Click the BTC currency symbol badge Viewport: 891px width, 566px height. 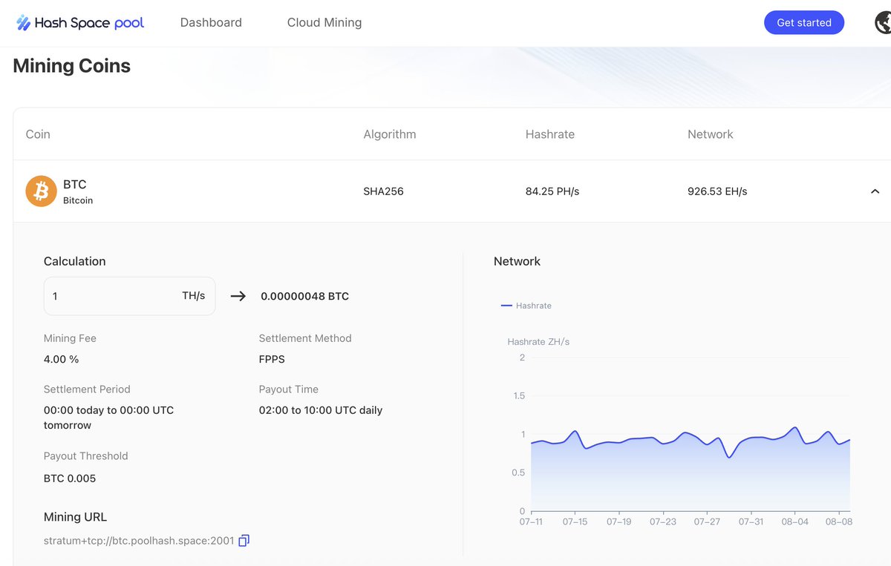click(41, 191)
